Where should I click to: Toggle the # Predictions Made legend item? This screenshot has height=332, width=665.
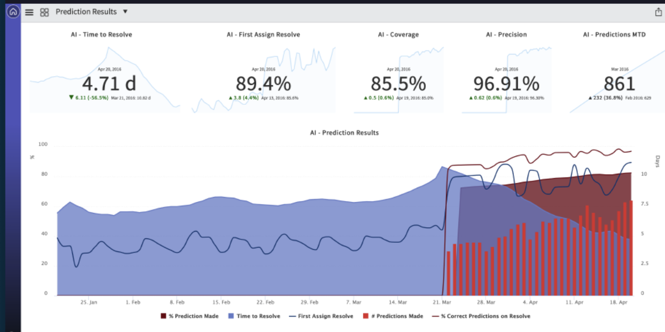pos(393,316)
